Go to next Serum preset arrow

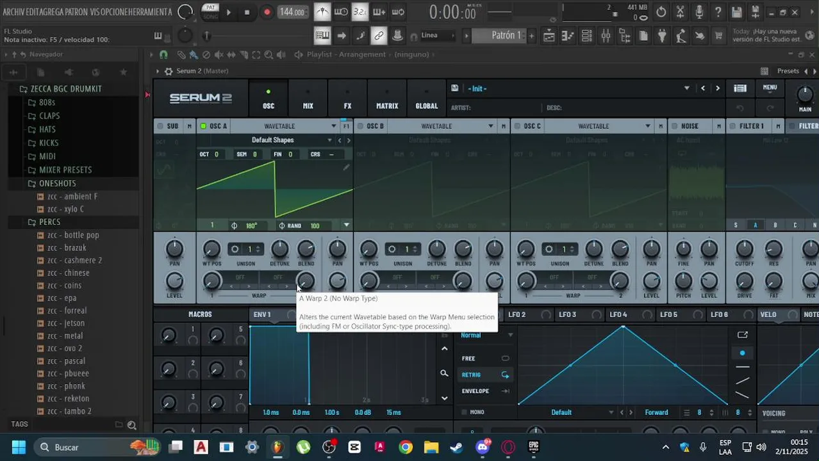click(718, 88)
